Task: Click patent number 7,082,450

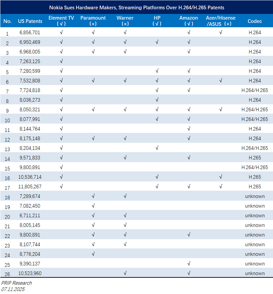Action: (30, 206)
